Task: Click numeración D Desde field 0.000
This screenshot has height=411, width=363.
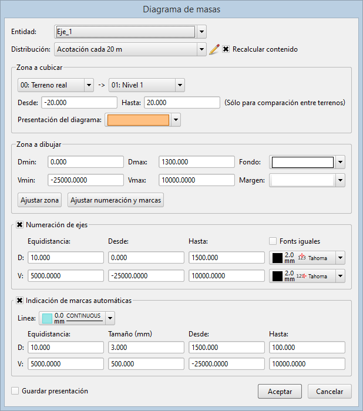Action: tap(146, 257)
